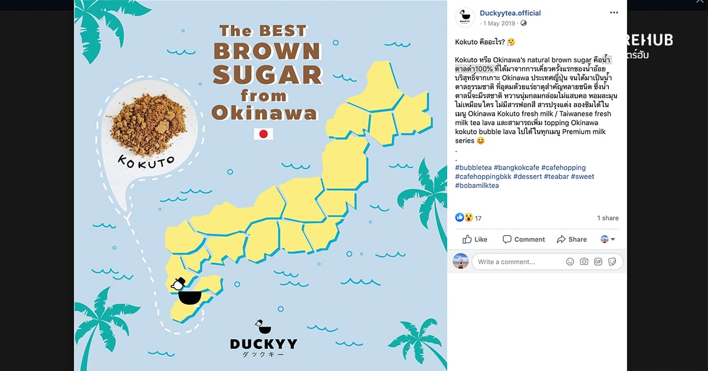
Task: Click the Duckyytea.official page name
Action: coord(510,12)
